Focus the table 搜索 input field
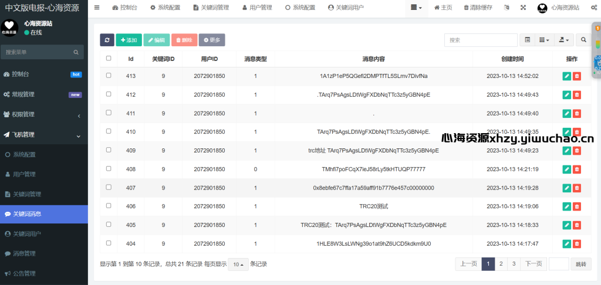601x285 pixels. point(481,40)
